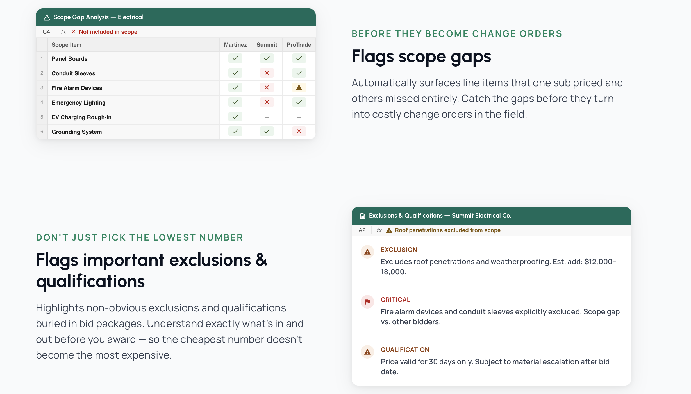Click ProTrade red X for Grounding System
Image resolution: width=691 pixels, height=394 pixels.
[299, 132]
